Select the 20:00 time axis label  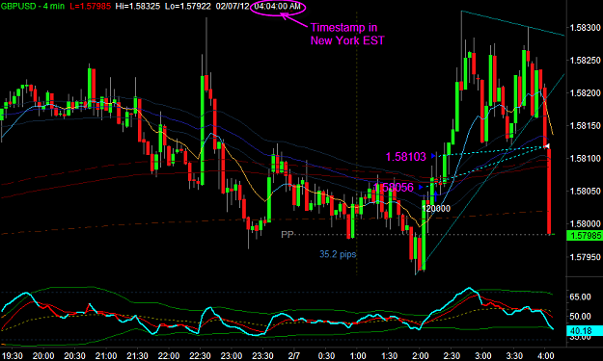point(43,355)
